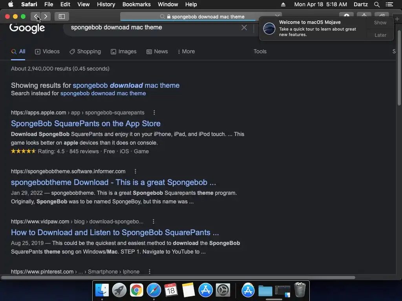402x301 pixels.
Task: Open the Apple menu
Action: (11, 4)
